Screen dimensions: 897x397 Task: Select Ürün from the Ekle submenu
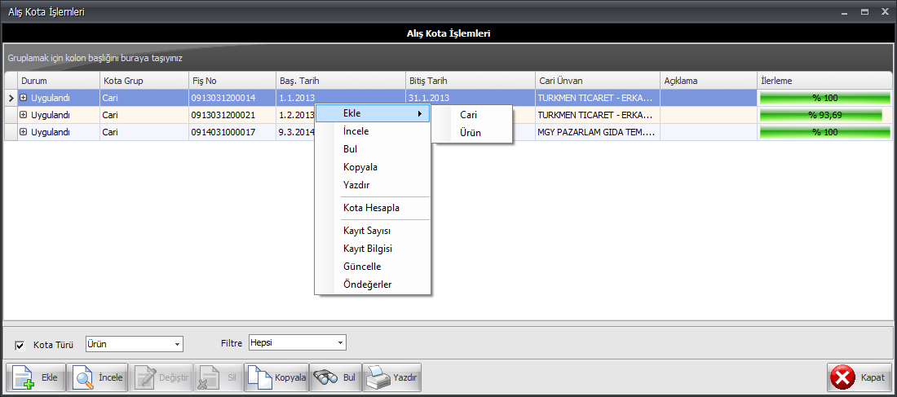click(471, 132)
